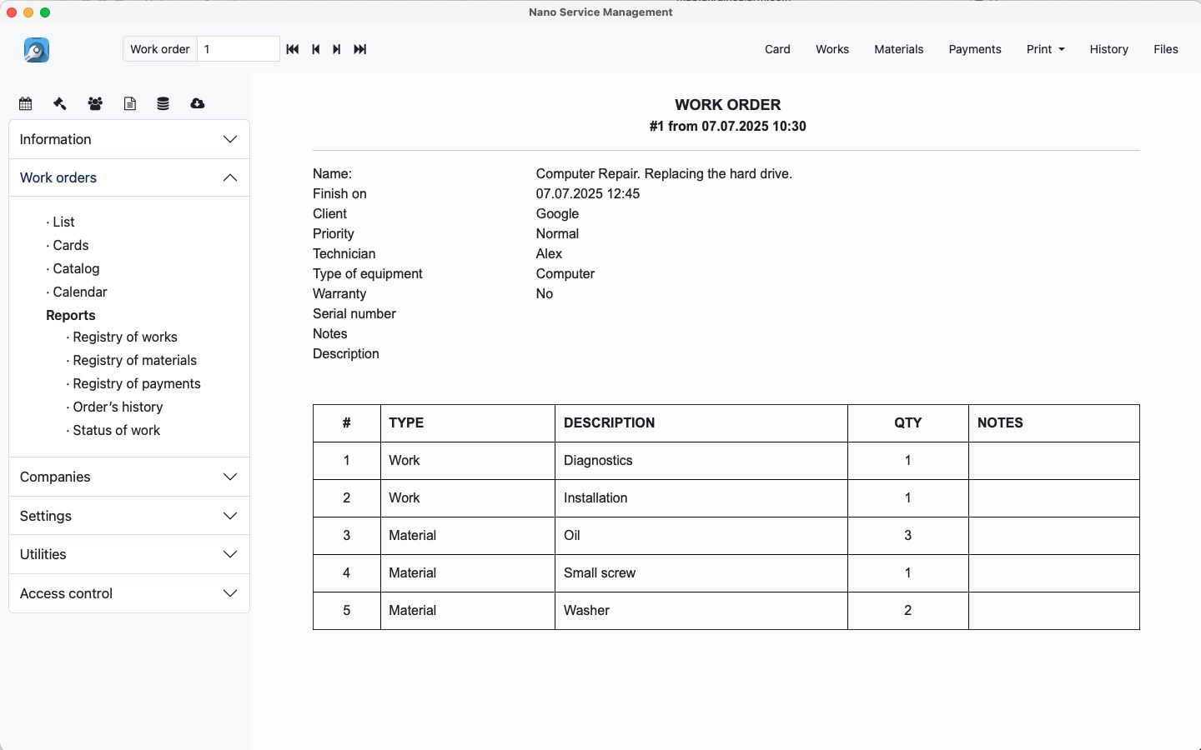Image resolution: width=1201 pixels, height=750 pixels.
Task: Select the Type of equipment value Computer
Action: [x=565, y=273]
